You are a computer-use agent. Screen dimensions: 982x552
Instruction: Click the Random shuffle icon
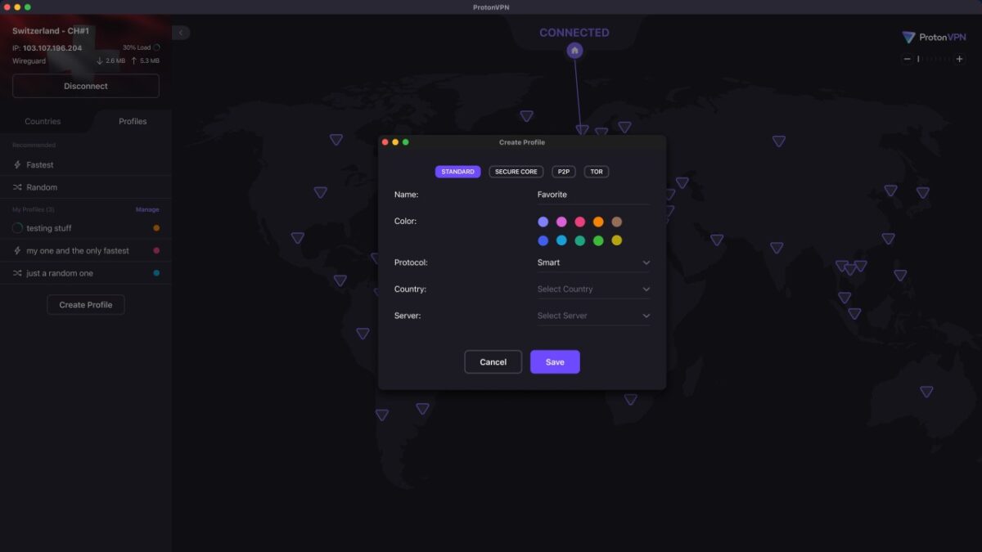point(17,187)
